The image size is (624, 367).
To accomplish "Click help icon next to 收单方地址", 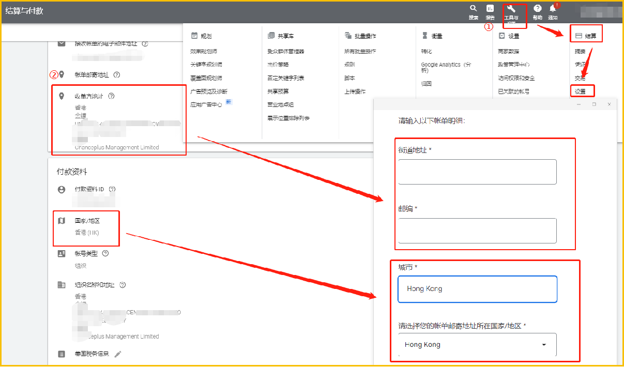I will pyautogui.click(x=111, y=96).
